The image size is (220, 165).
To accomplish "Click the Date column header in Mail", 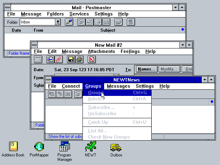I will coord(21,30).
